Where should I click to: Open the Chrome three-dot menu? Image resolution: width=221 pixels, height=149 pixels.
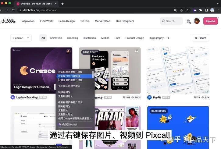tap(218, 10)
